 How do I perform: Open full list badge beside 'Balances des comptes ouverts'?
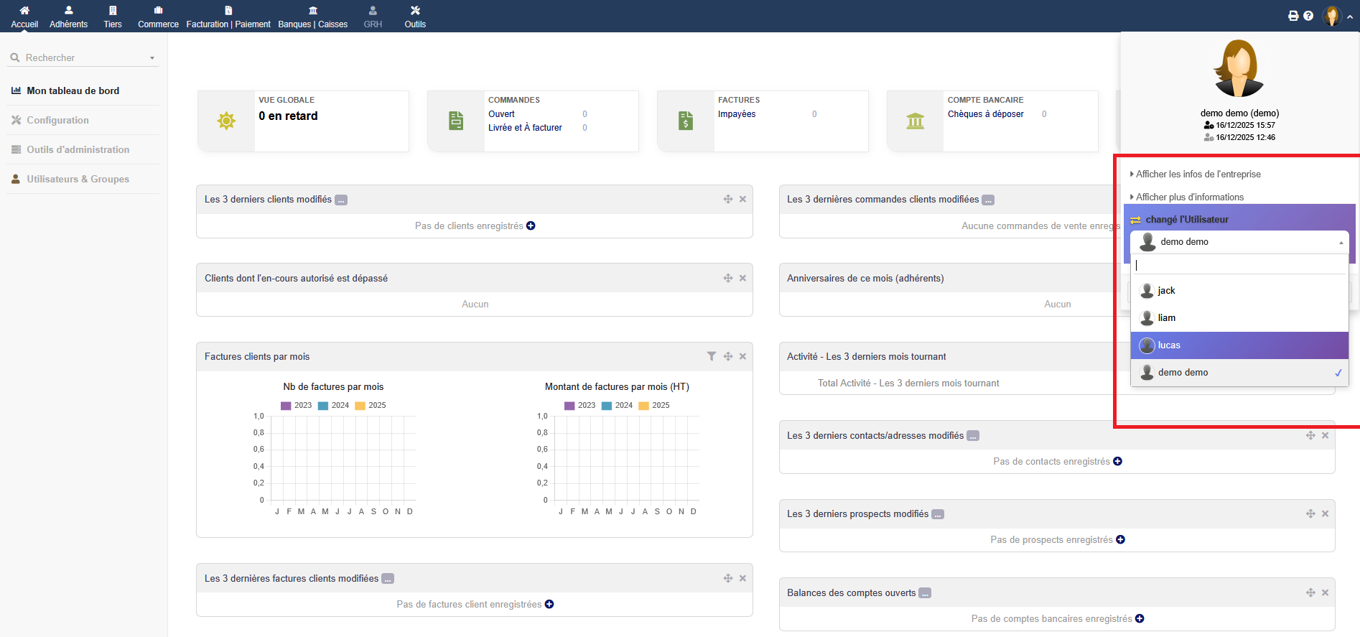(x=925, y=593)
